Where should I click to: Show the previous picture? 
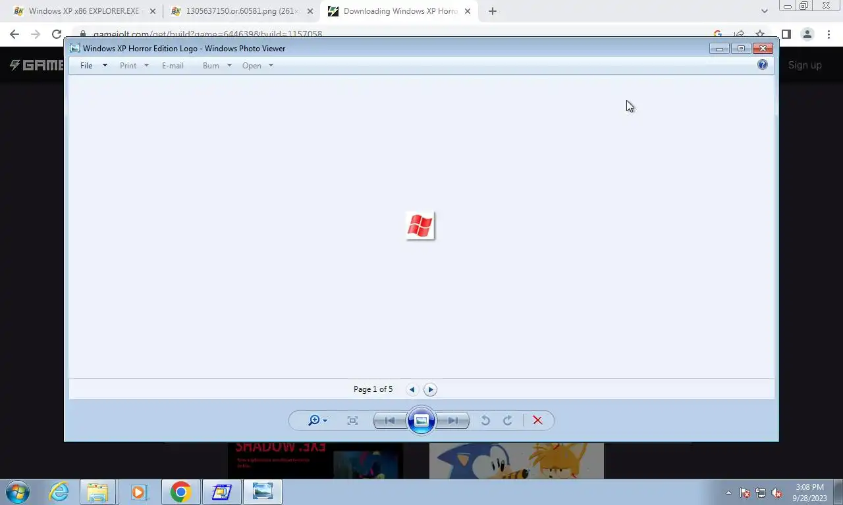[390, 421]
